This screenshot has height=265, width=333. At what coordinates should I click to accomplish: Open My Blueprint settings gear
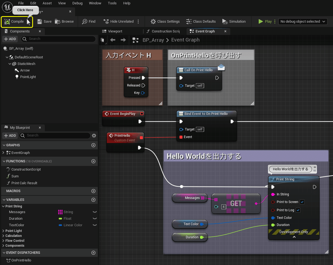pyautogui.click(x=94, y=136)
